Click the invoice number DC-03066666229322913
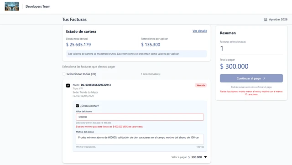Viewport: 292px width, 165px height. (x=96, y=85)
